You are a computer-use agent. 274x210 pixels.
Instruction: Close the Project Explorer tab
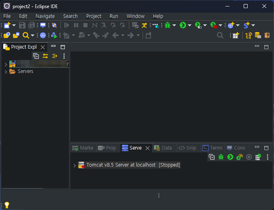tap(43, 47)
